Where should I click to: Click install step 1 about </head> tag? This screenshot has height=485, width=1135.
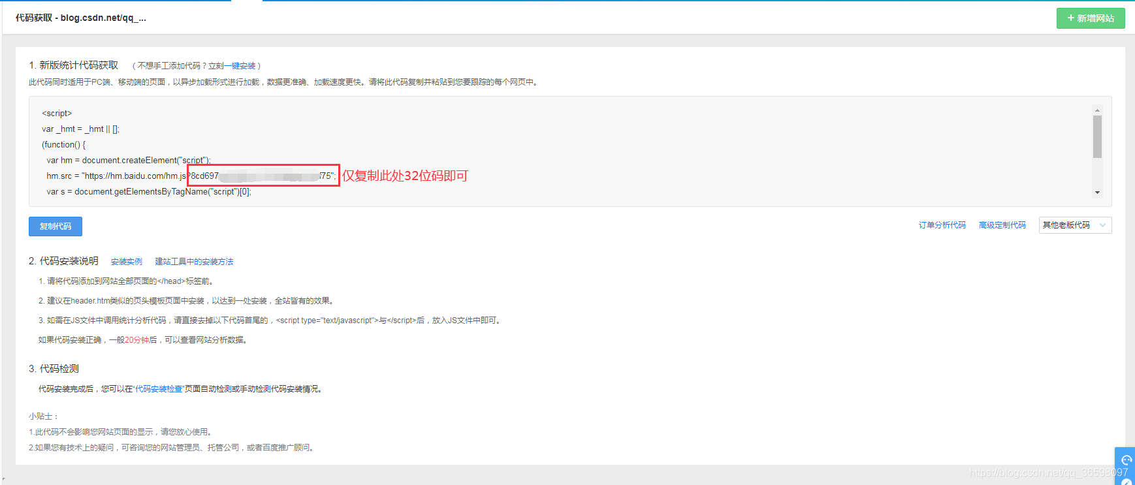pyautogui.click(x=127, y=281)
